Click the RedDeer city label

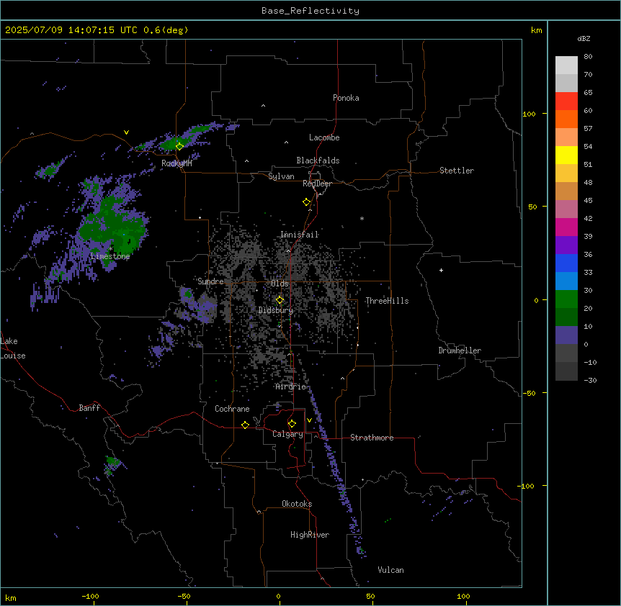317,184
